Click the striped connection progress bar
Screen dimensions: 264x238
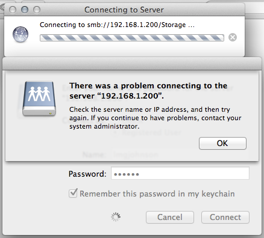[x=132, y=38]
